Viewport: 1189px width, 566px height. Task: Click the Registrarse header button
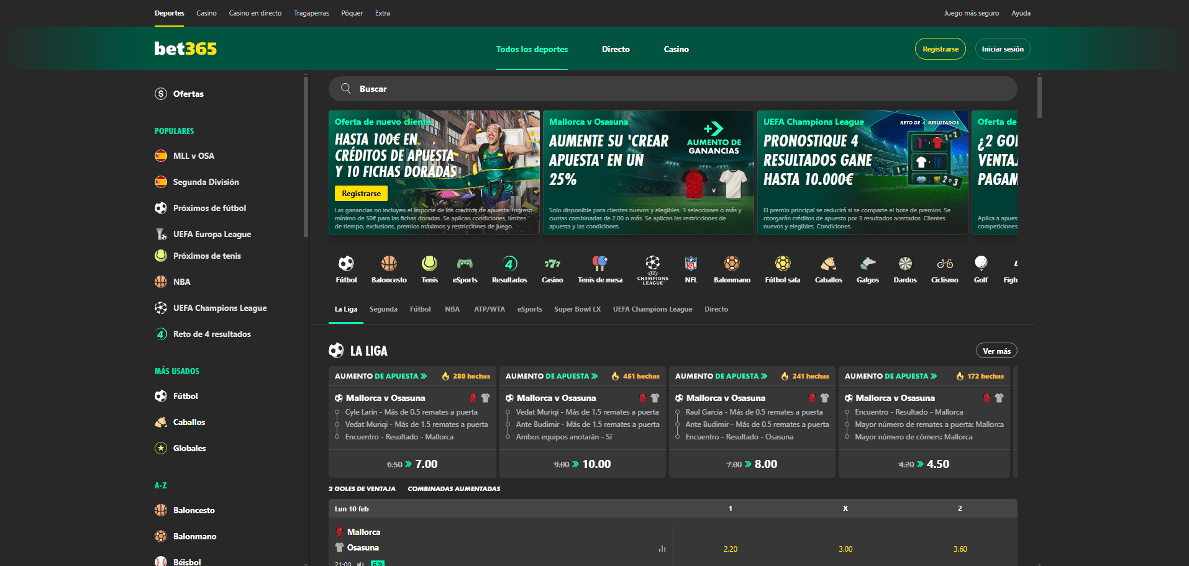(940, 49)
